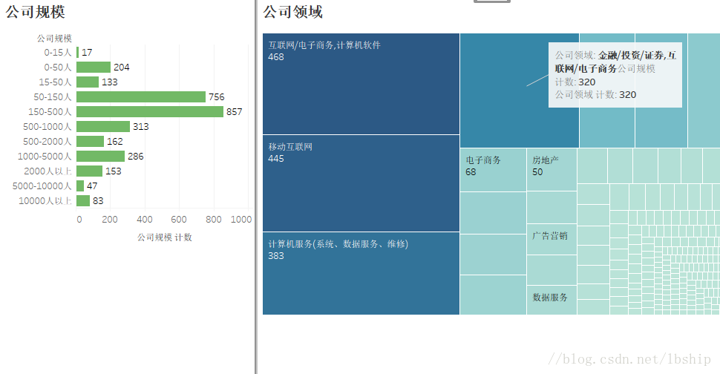Select the 数据服务 treemap cell
This screenshot has height=374, width=720.
(552, 298)
